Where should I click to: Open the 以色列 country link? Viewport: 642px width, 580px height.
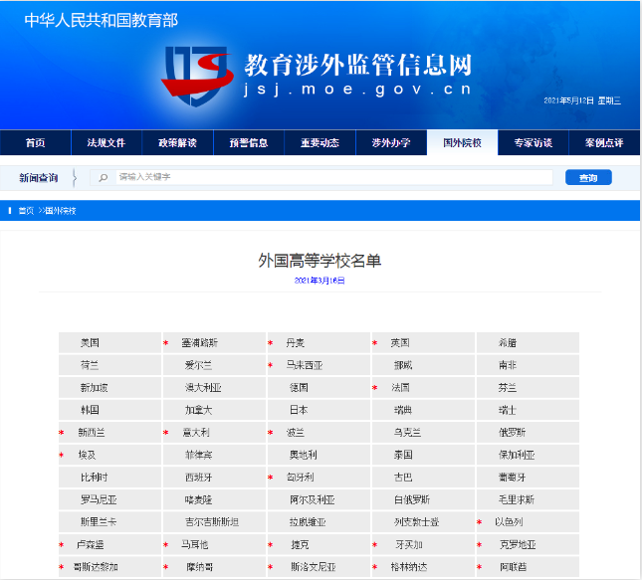click(509, 522)
